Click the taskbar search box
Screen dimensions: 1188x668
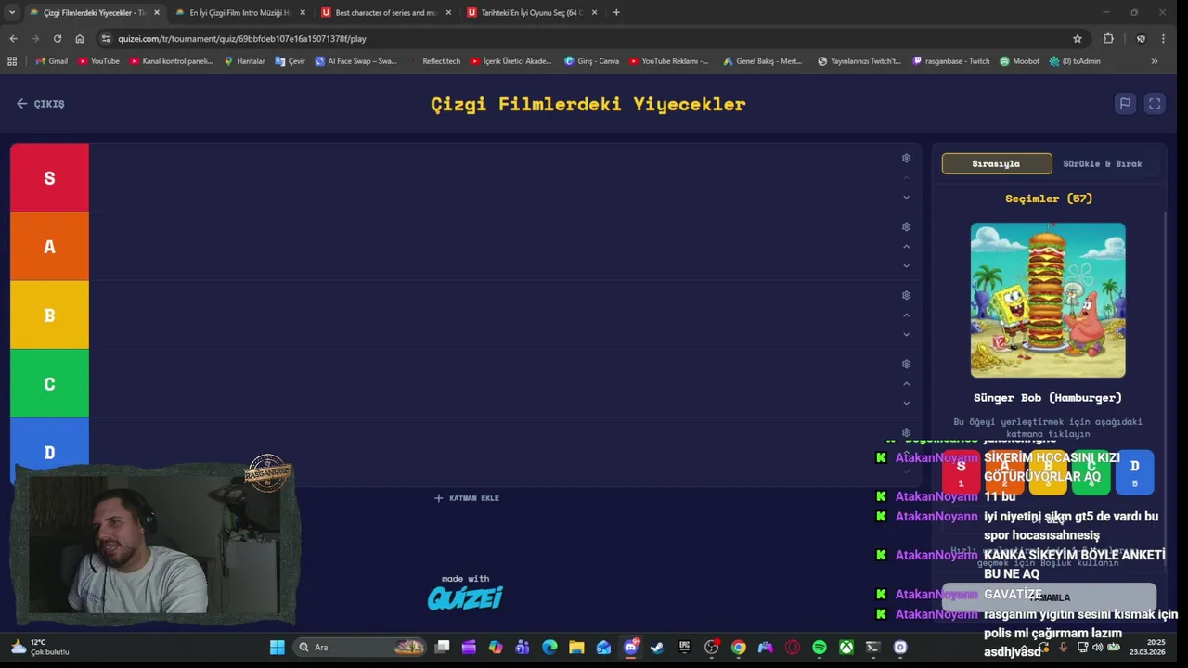[x=360, y=647]
